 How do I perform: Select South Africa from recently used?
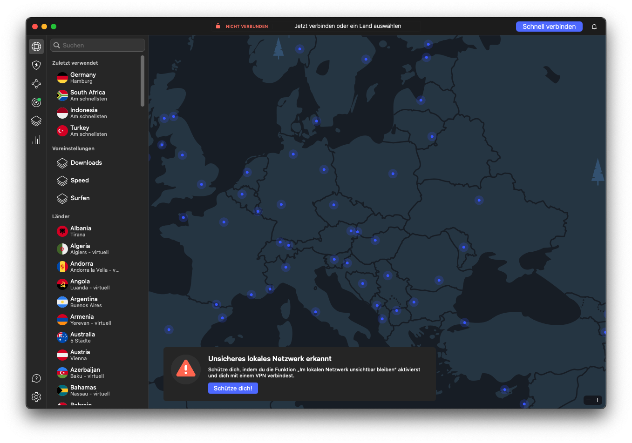95,95
